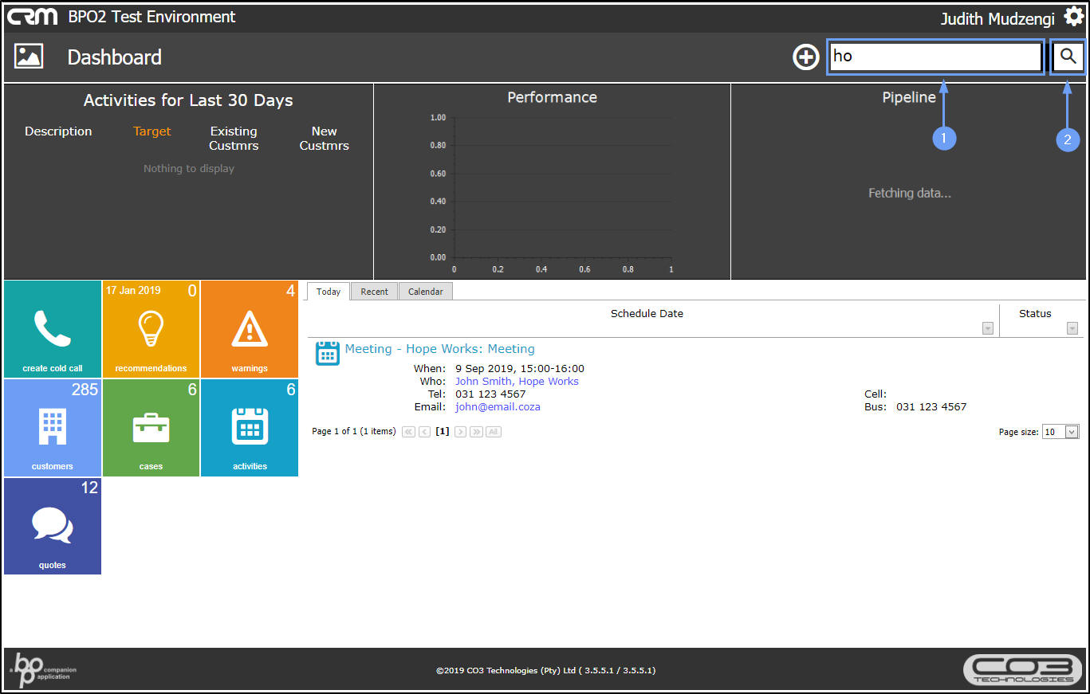Click the john@email.coza email link
Image resolution: width=1090 pixels, height=694 pixels.
pos(498,407)
